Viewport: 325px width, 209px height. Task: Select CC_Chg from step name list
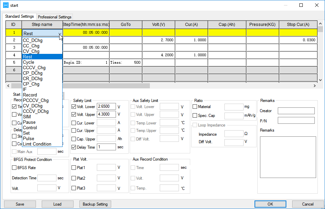point(42,46)
